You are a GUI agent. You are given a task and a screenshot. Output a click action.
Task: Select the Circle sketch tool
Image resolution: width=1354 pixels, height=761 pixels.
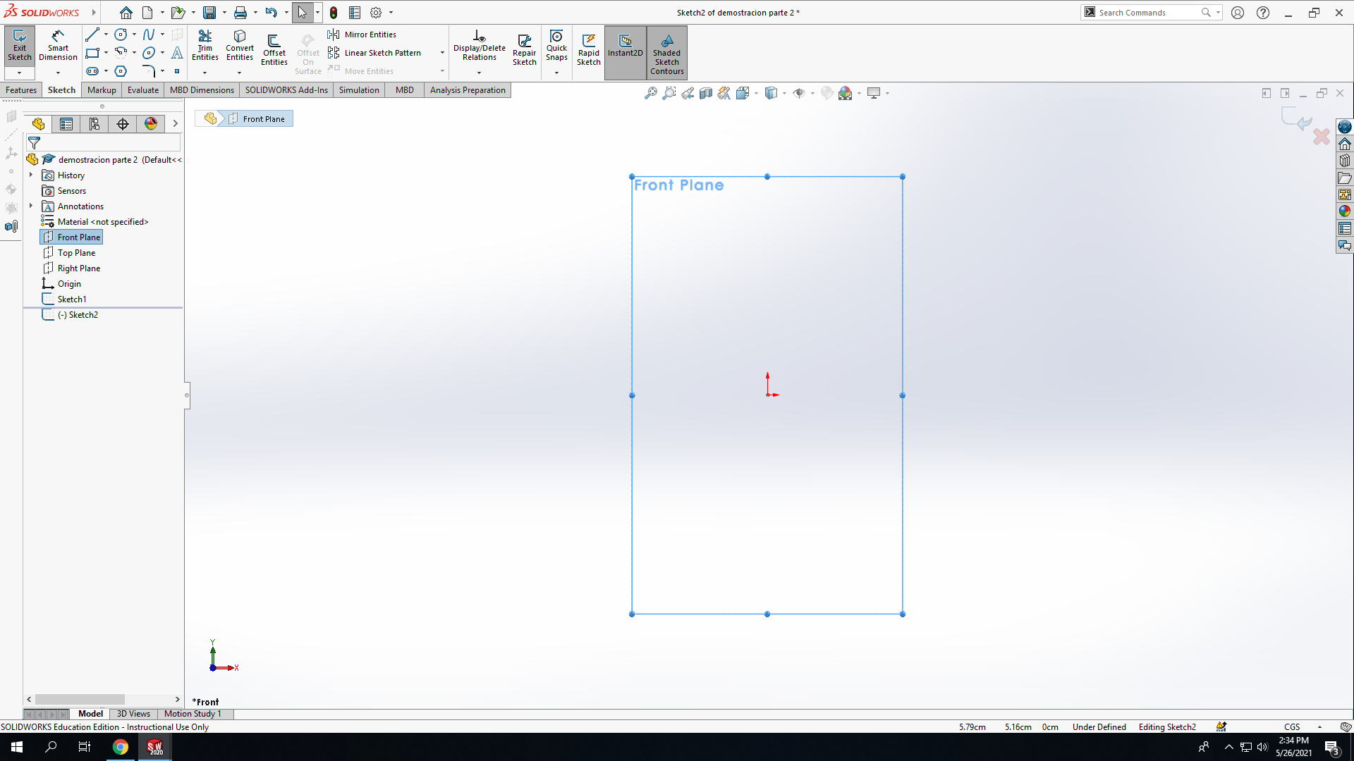click(x=121, y=35)
